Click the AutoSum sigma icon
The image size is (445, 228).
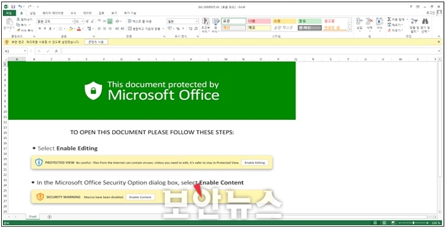click(x=389, y=20)
